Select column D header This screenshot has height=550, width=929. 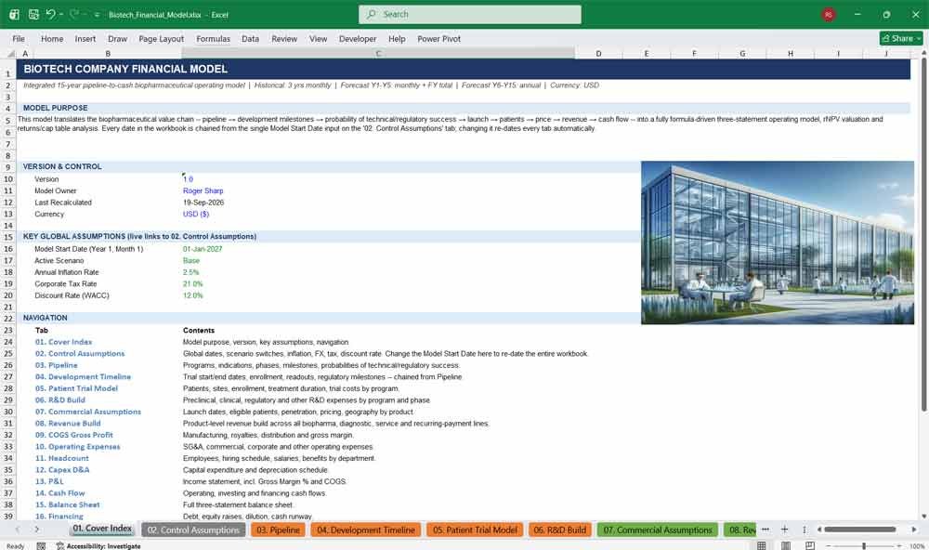tap(598, 53)
